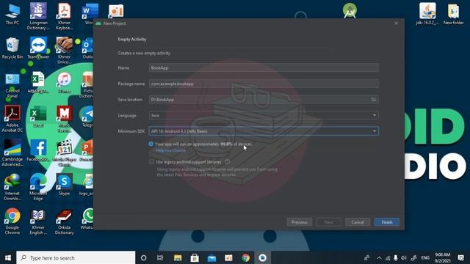Open Task View on the taskbar
The width and height of the screenshot is (470, 264).
160,257
